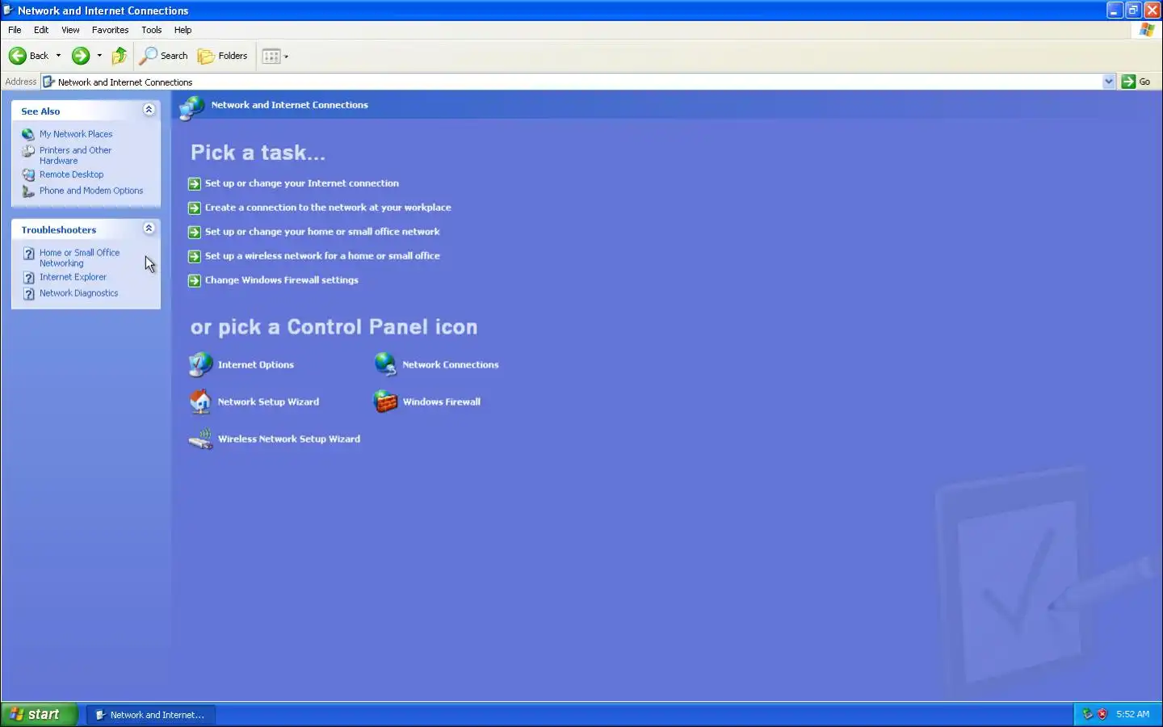Toggle the Folders pane toolbar button
Image resolution: width=1163 pixels, height=727 pixels.
pyautogui.click(x=223, y=56)
